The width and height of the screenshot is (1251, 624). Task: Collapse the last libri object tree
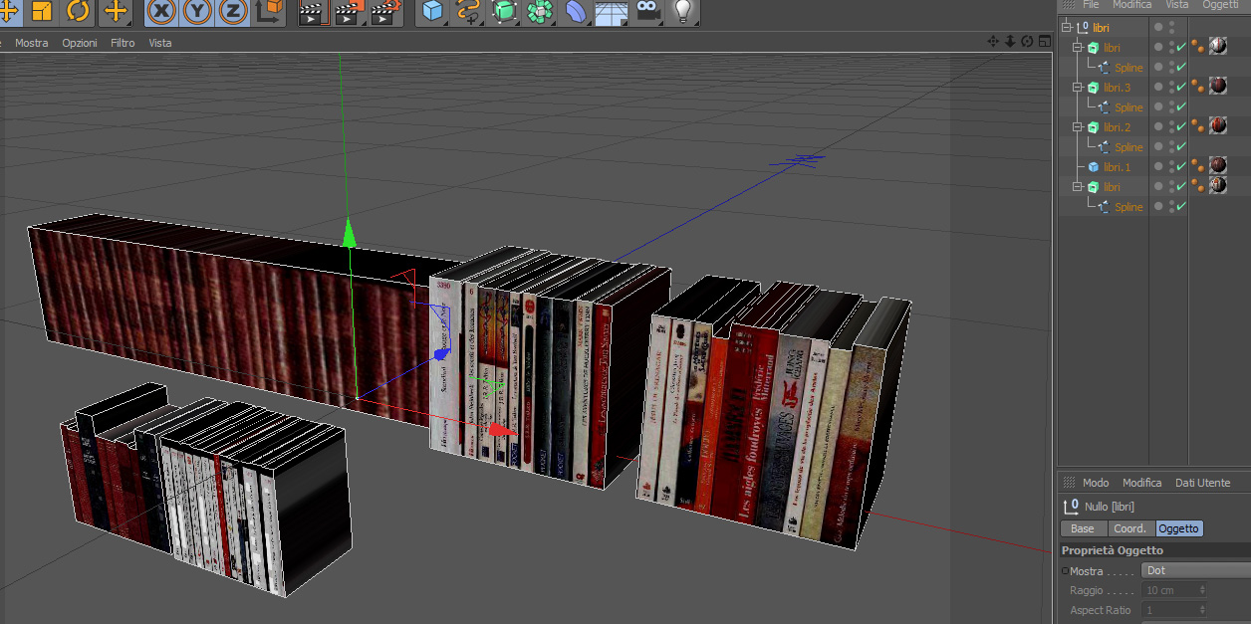(x=1077, y=186)
